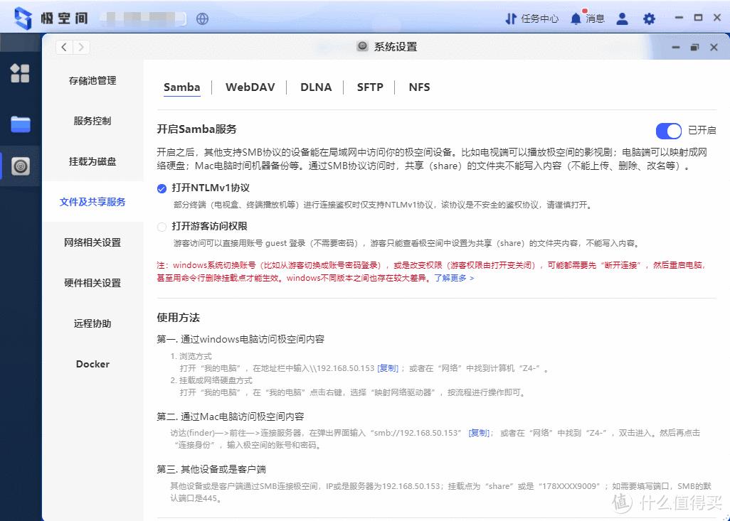Copy the Windows \\192.168.50.153 address
The image size is (730, 521).
coord(388,368)
